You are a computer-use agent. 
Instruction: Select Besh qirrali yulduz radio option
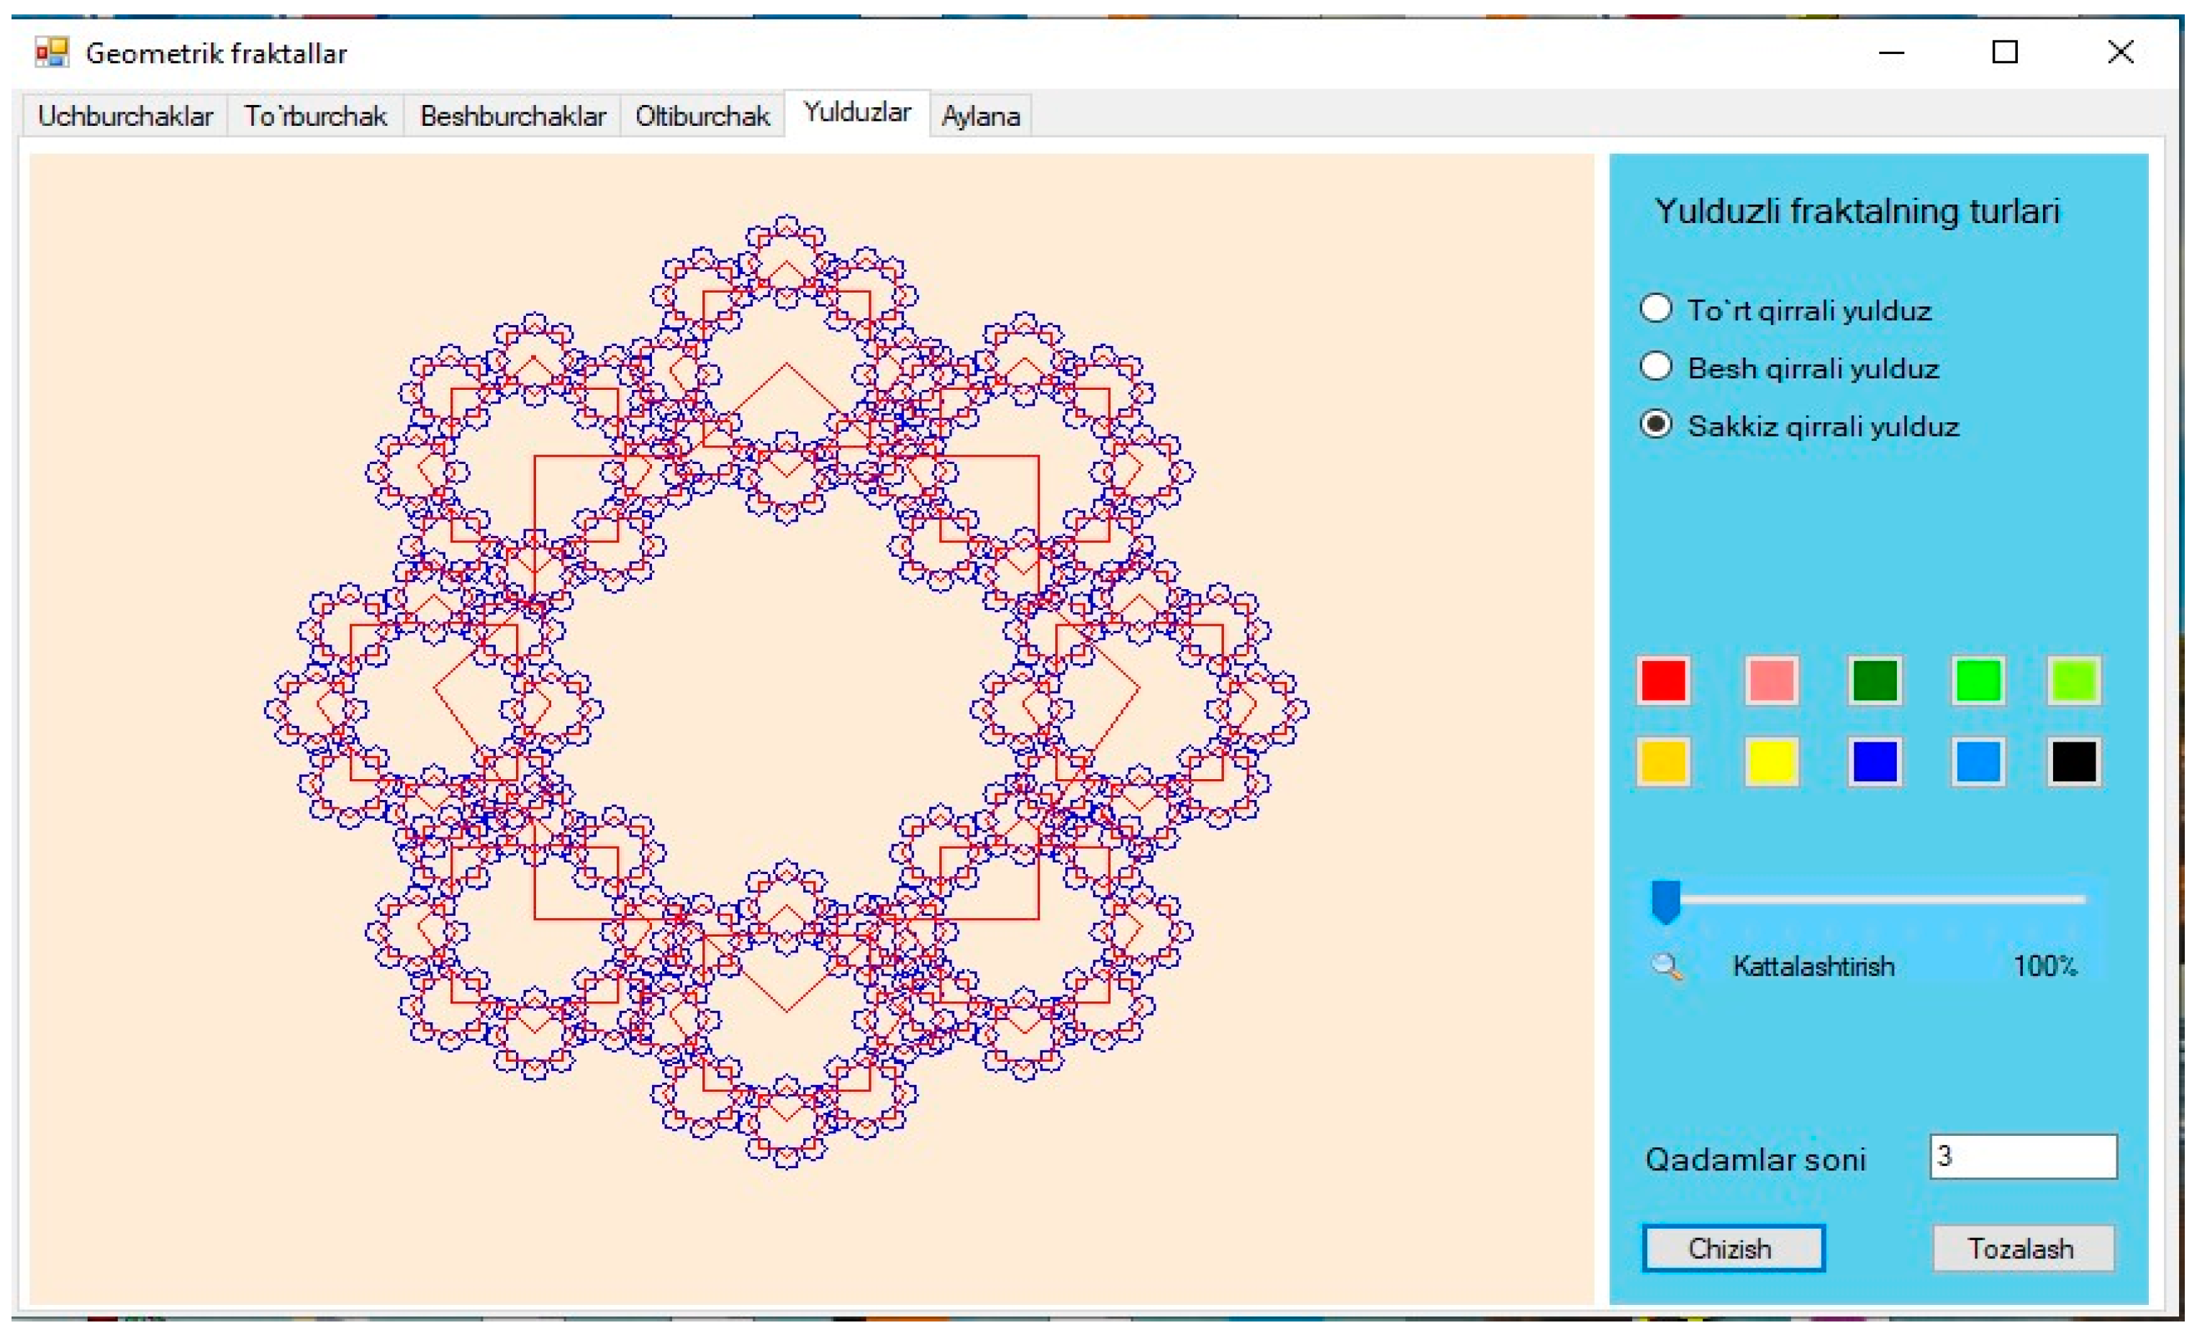click(1656, 366)
